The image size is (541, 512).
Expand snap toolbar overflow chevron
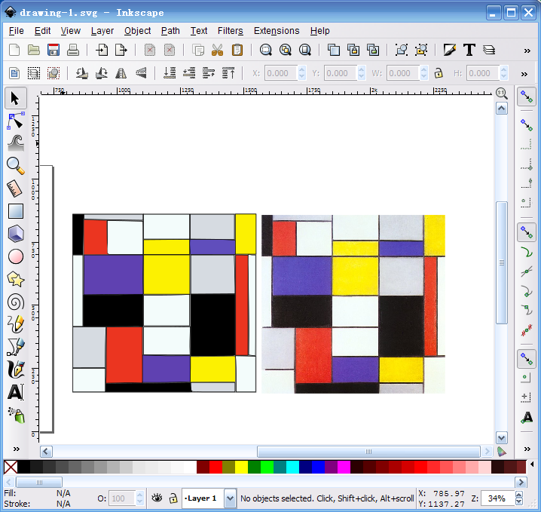click(x=527, y=449)
